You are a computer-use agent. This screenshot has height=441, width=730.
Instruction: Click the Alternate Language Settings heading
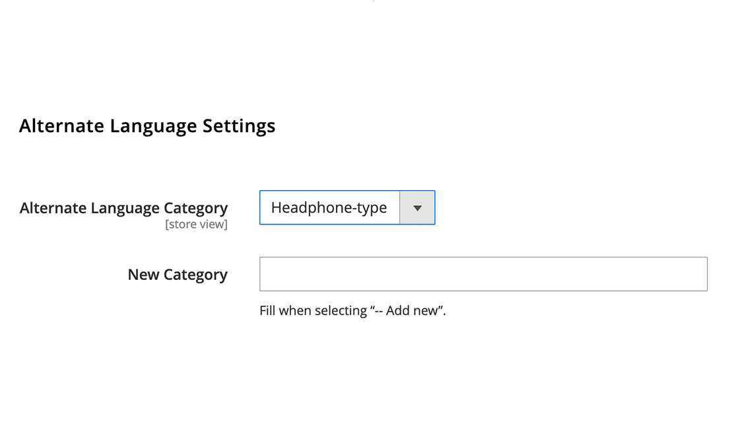(x=147, y=125)
